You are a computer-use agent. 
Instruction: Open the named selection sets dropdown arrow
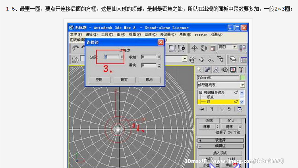pyautogui.click(x=184, y=59)
